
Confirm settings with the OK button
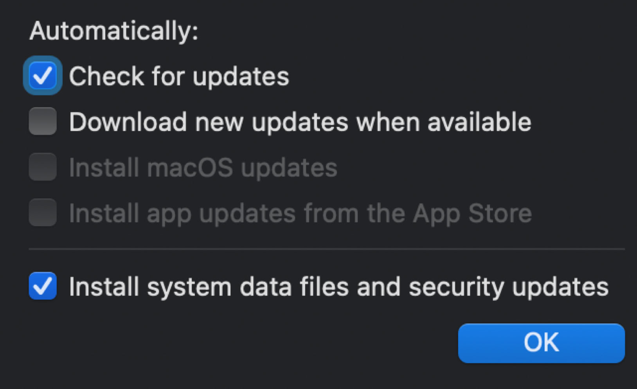click(541, 343)
